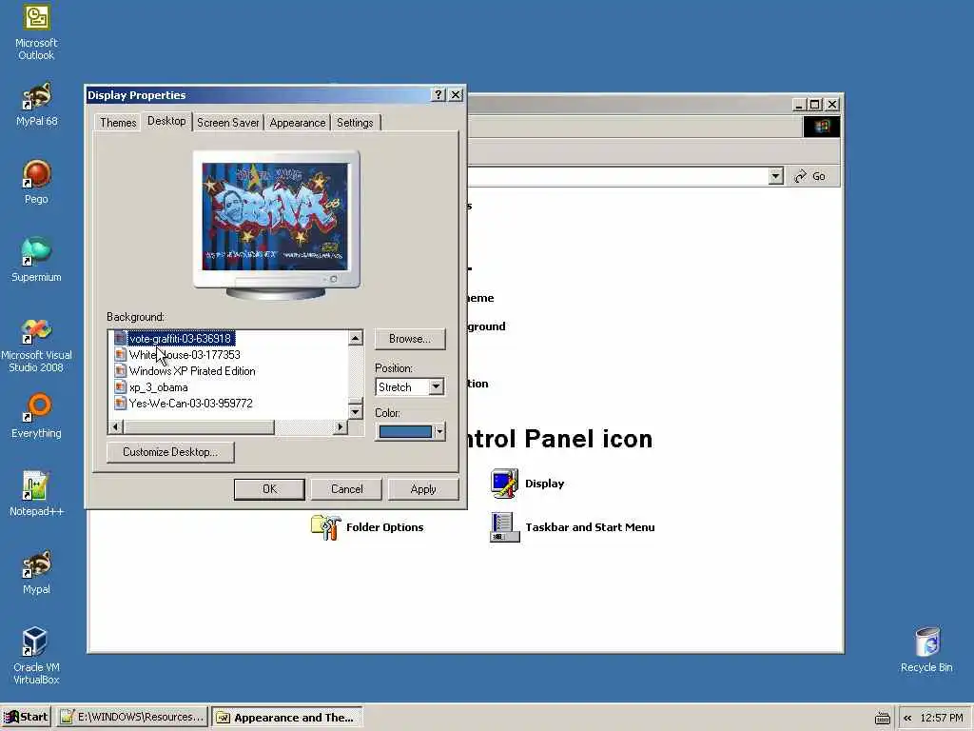Screen dimensions: 974x731
Task: Click the background list scroll left arrow
Action: pos(115,427)
